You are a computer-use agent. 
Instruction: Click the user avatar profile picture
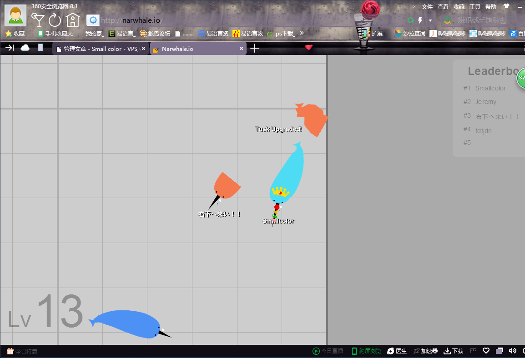tap(15, 15)
